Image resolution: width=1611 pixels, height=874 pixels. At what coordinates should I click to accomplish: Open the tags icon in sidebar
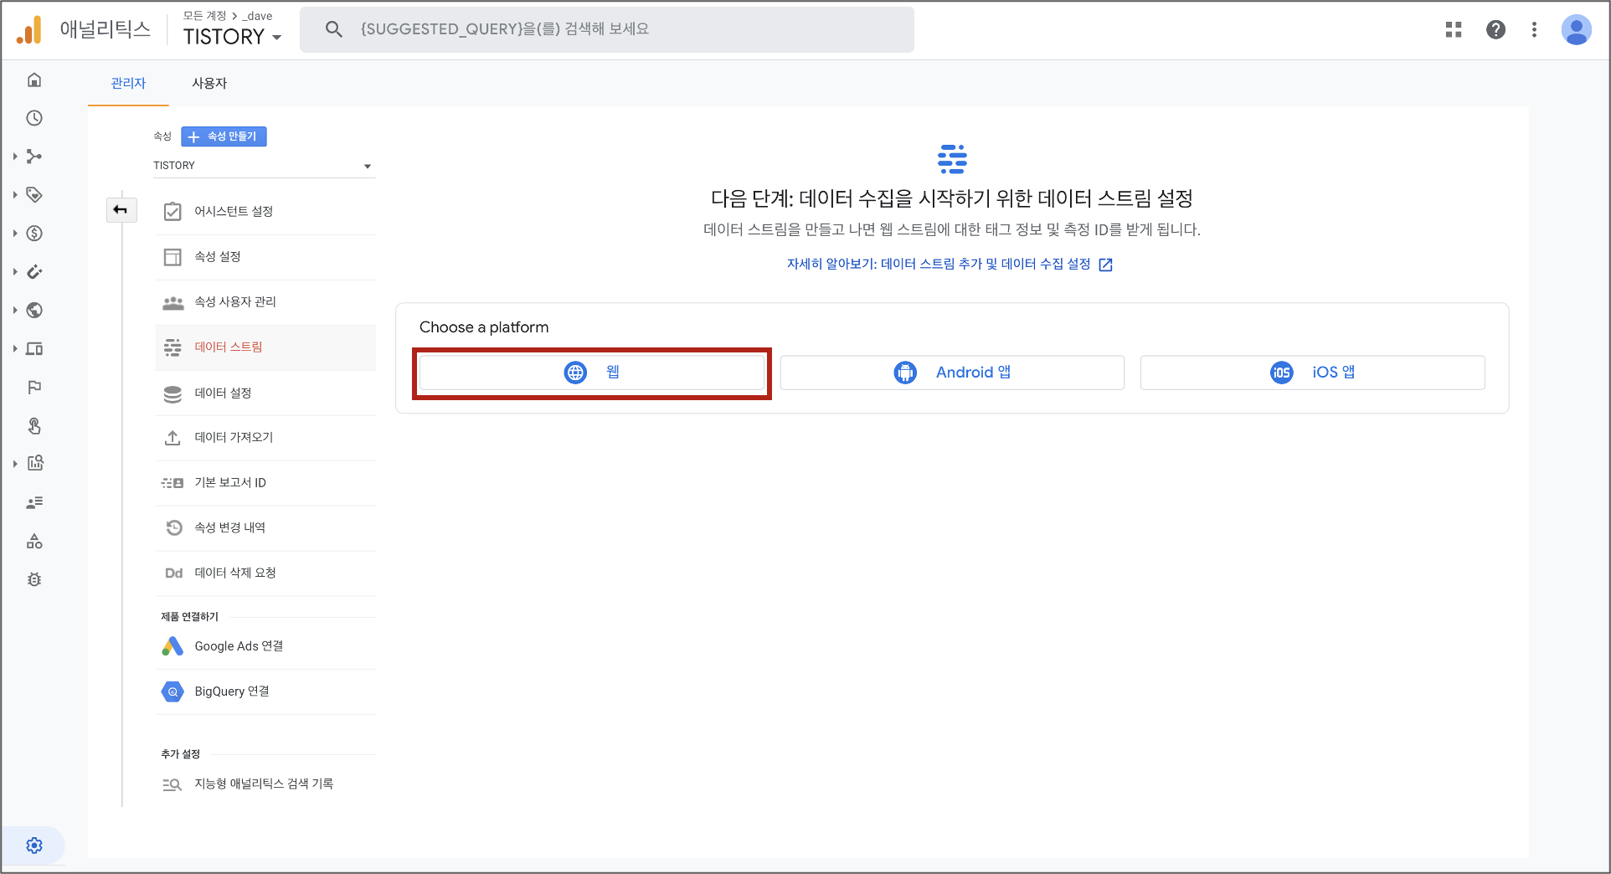tap(34, 195)
